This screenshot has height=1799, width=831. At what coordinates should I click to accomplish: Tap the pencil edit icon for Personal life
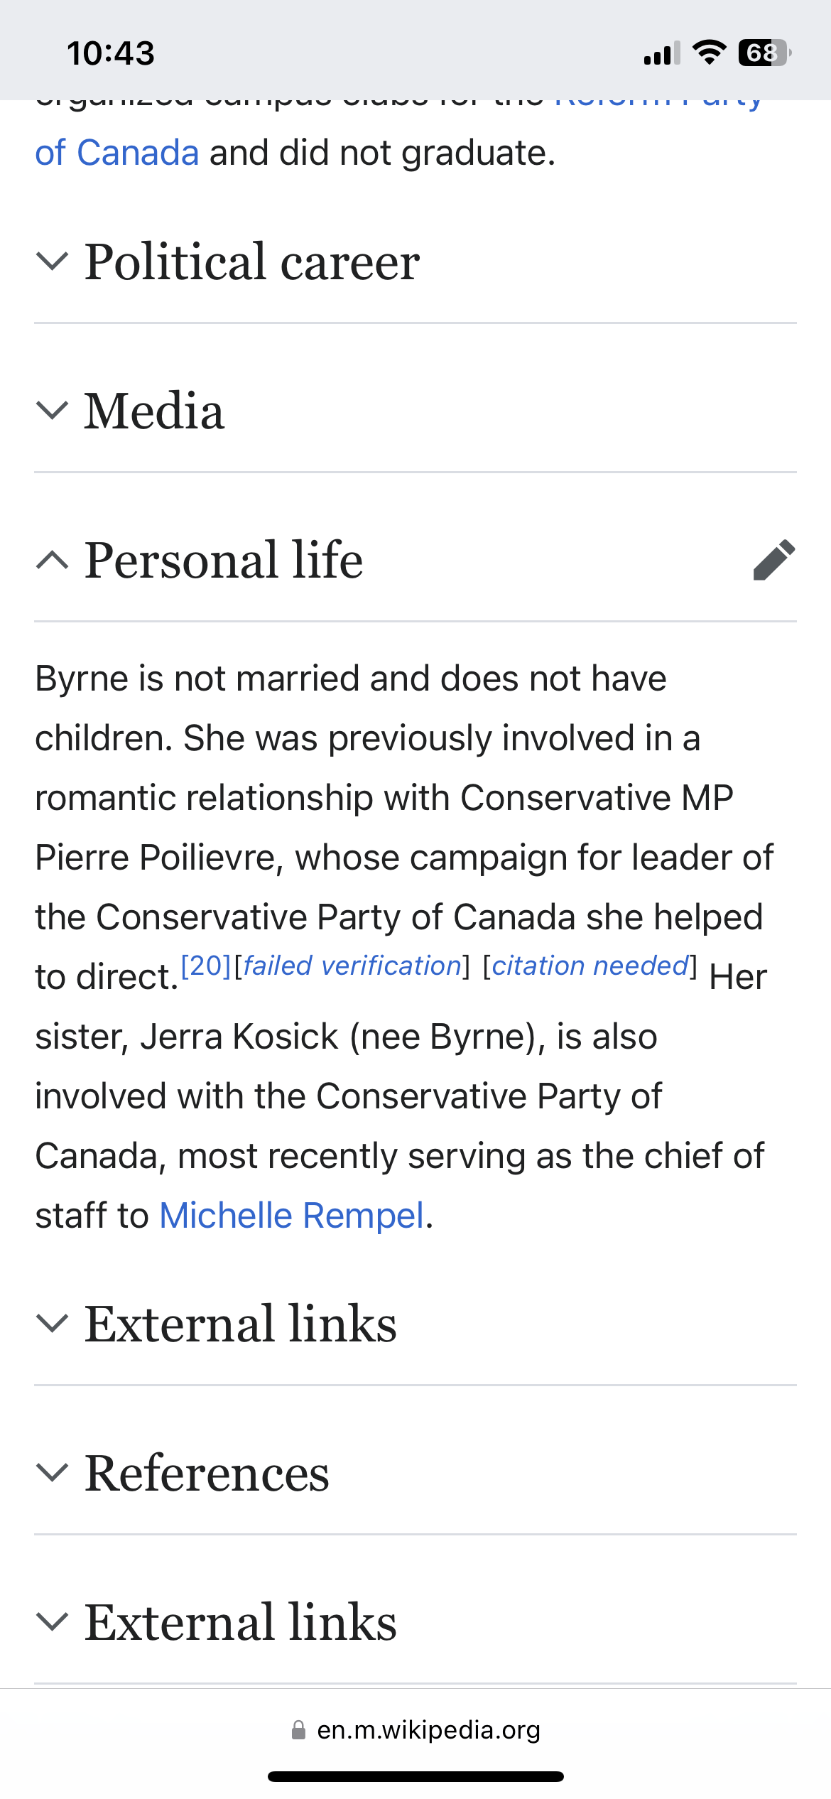point(773,560)
